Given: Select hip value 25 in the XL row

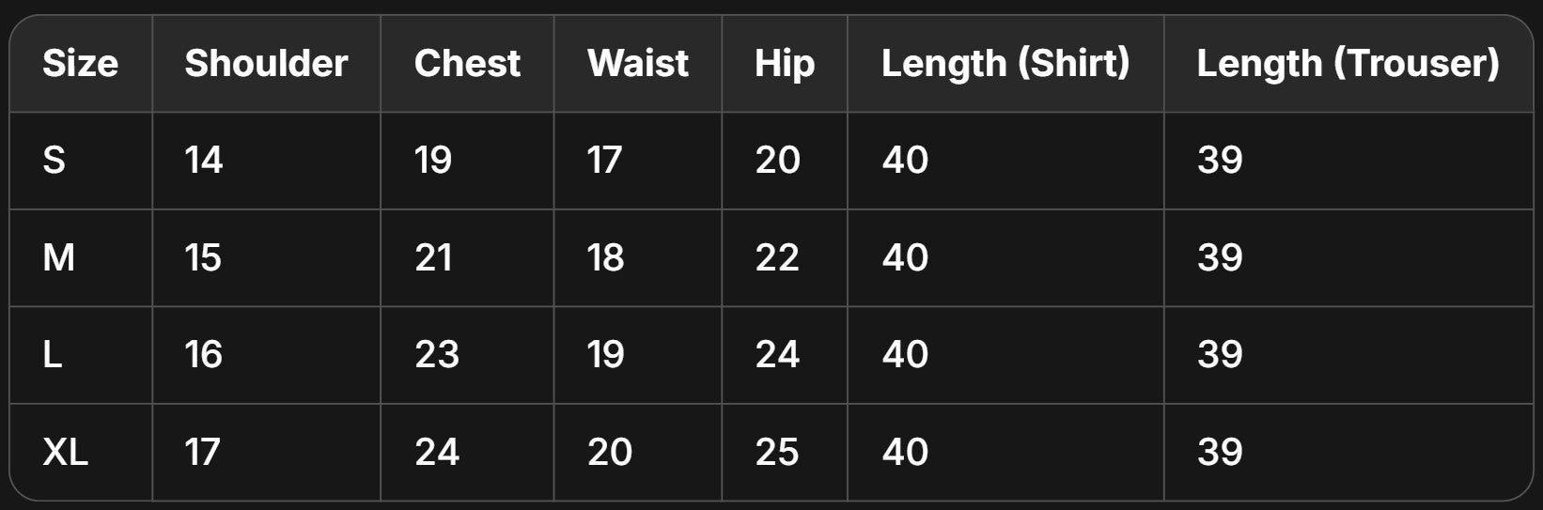Looking at the screenshot, I should [777, 453].
